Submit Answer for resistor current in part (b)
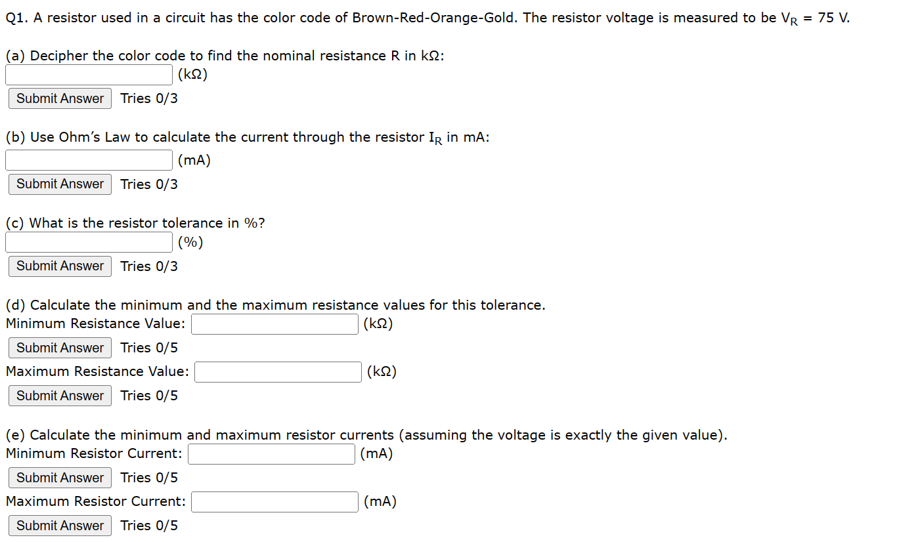The height and width of the screenshot is (542, 899). click(x=59, y=184)
